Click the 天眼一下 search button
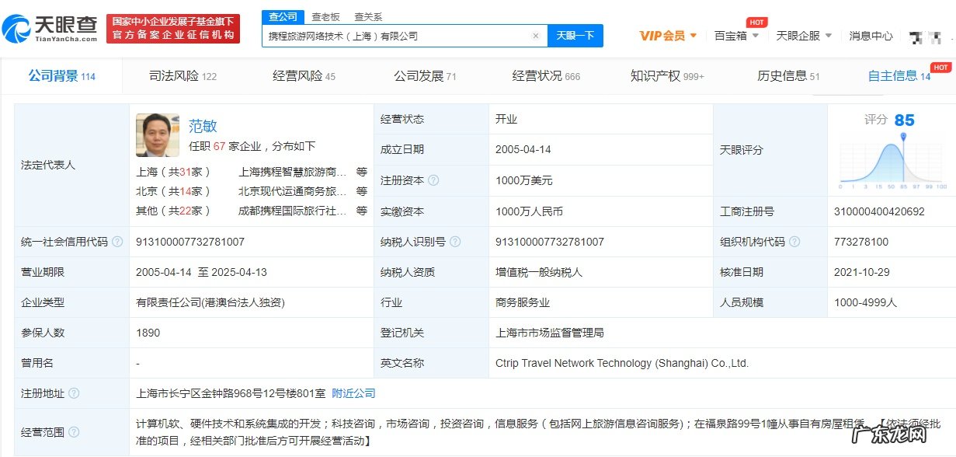This screenshot has height=457, width=956. coord(575,37)
